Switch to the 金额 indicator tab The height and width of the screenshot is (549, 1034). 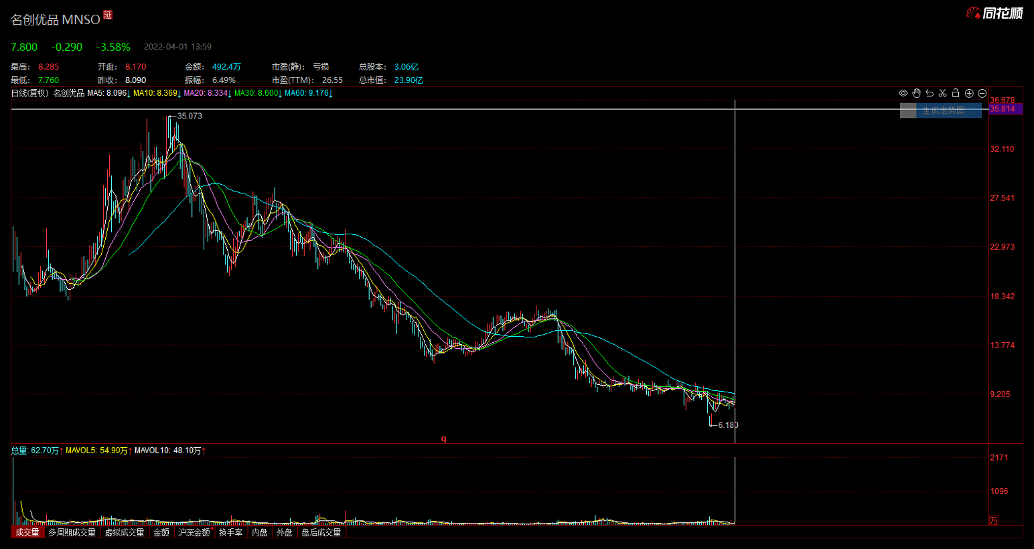[161, 532]
